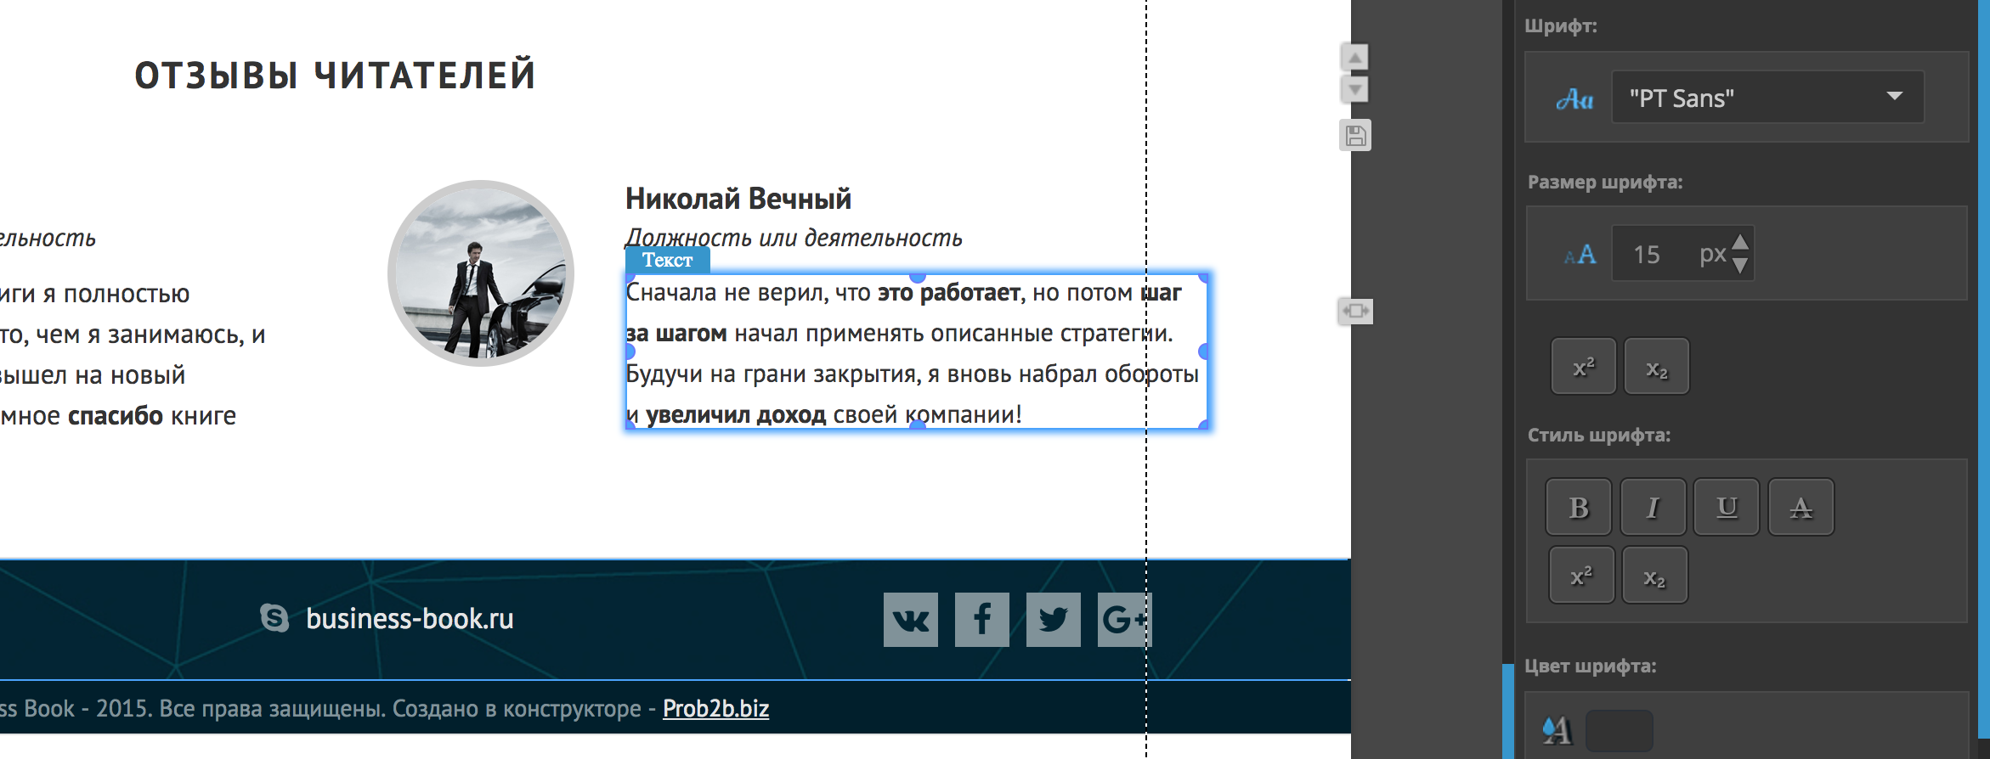Viewport: 1990px width, 759px height.
Task: Toggle Bold font style
Action: point(1579,507)
